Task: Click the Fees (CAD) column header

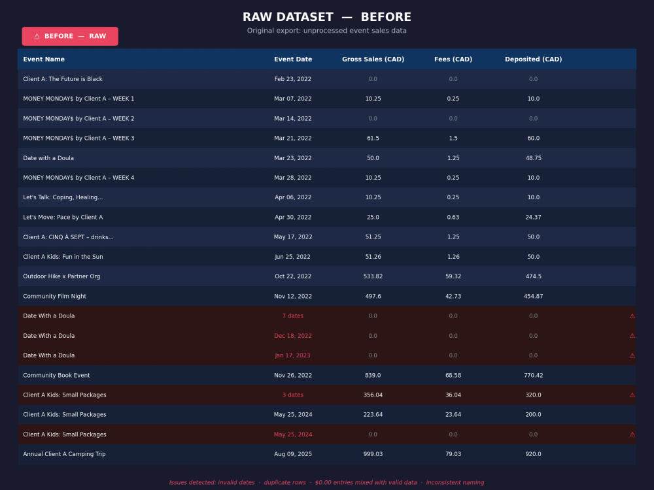Action: coord(453,59)
